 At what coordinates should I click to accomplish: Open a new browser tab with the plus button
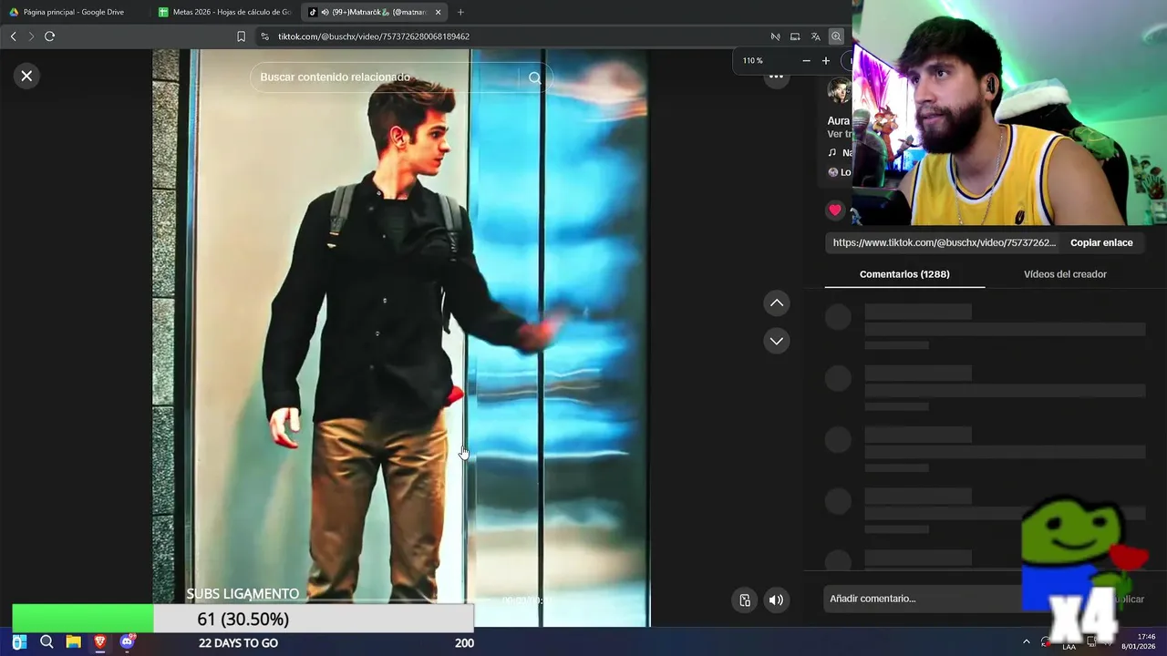(460, 12)
